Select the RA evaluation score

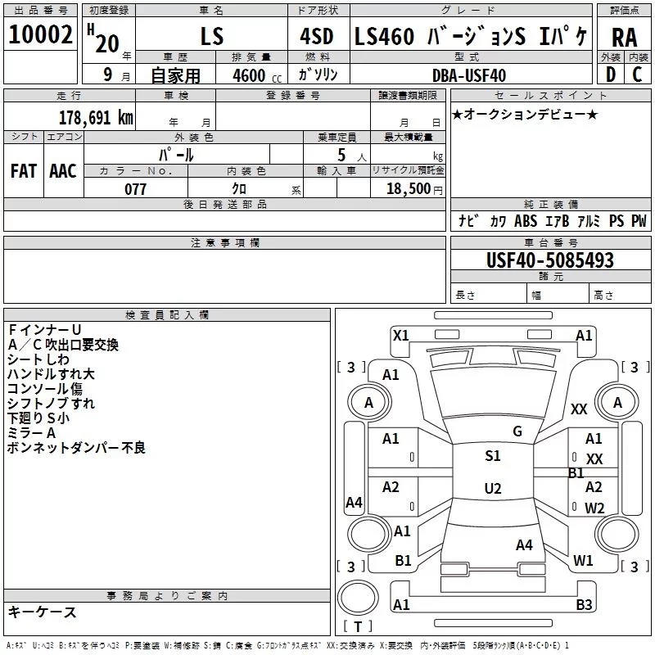pos(625,38)
